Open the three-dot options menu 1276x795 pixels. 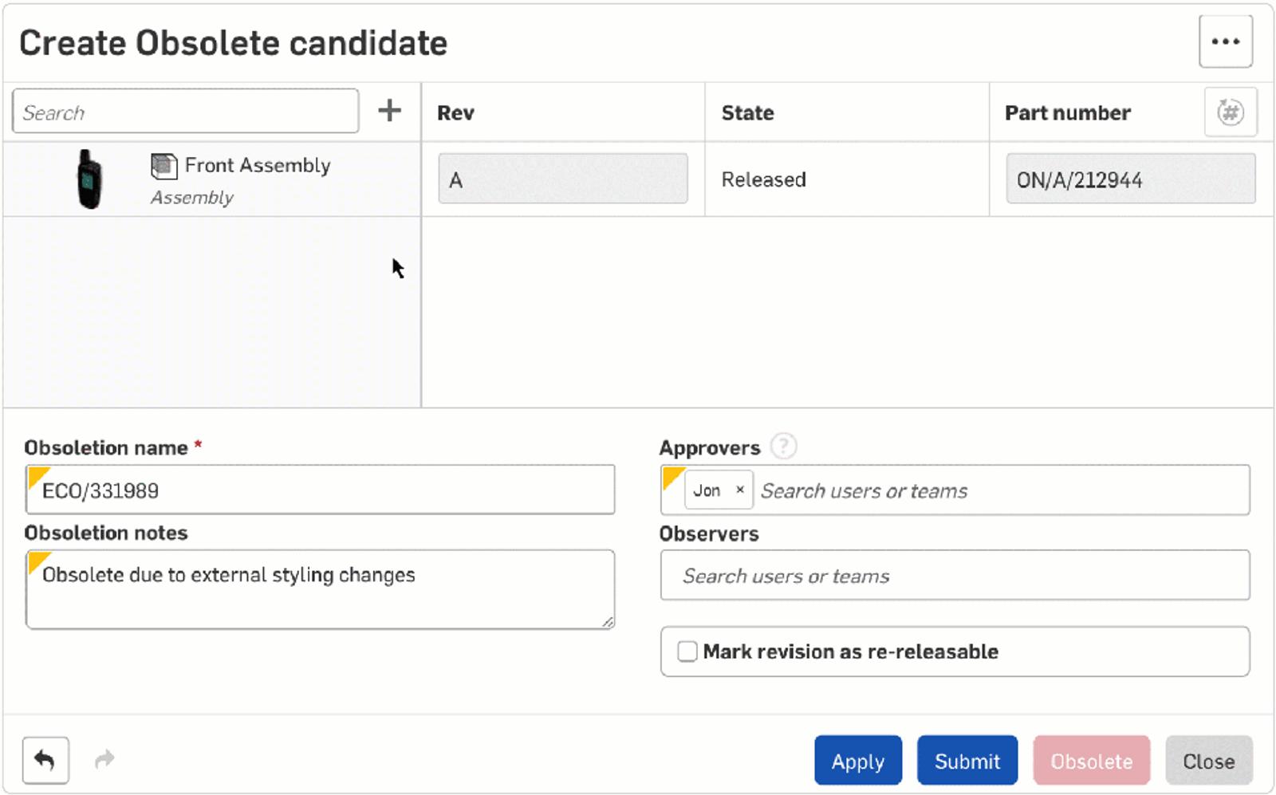coord(1225,41)
